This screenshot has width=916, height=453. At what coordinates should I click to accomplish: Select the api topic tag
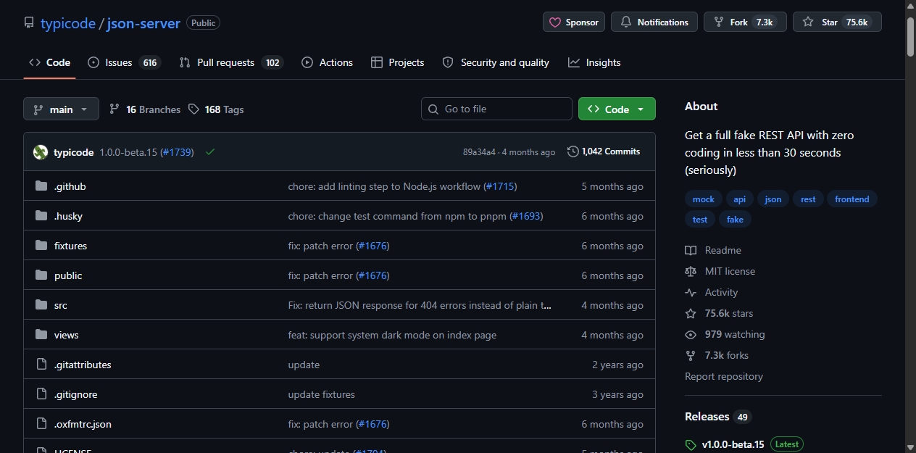coord(740,199)
